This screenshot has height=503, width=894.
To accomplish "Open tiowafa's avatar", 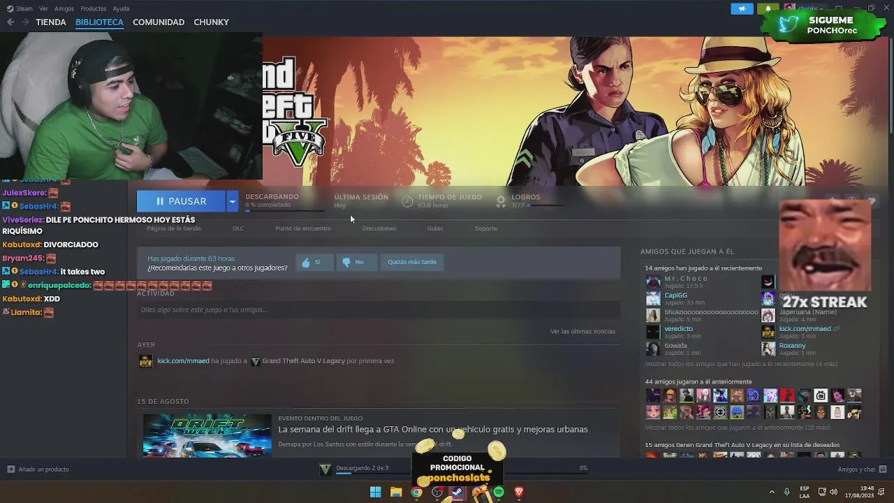I will [653, 349].
